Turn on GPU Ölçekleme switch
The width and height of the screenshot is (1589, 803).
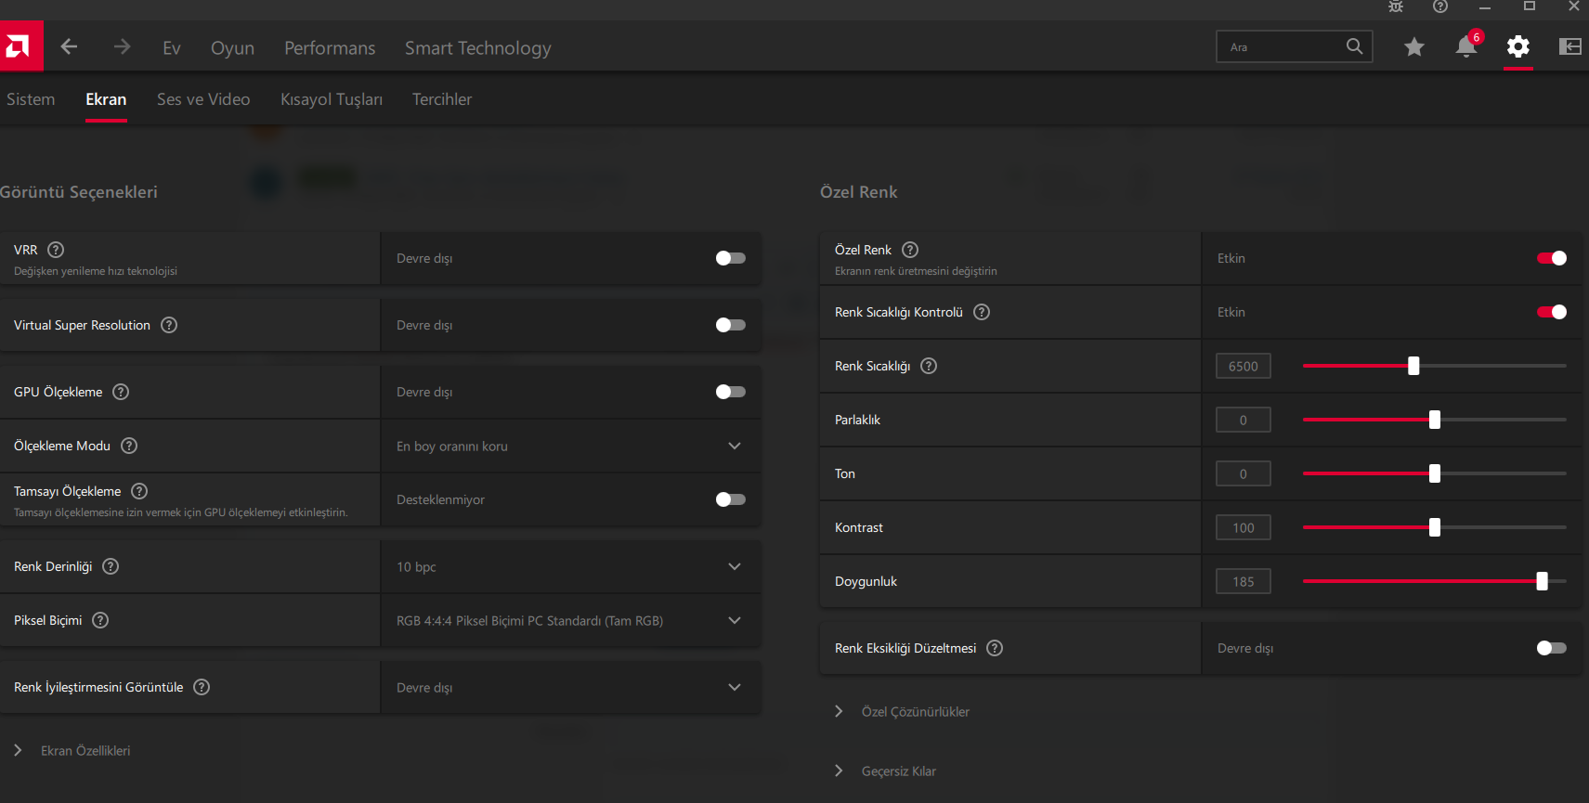(x=730, y=392)
